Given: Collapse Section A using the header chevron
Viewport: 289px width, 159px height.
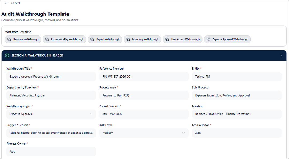Looking at the screenshot, I should 281,55.
